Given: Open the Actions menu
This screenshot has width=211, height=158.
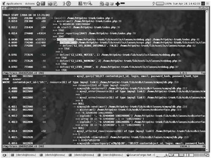Looking at the screenshot, I should click(x=30, y=3).
